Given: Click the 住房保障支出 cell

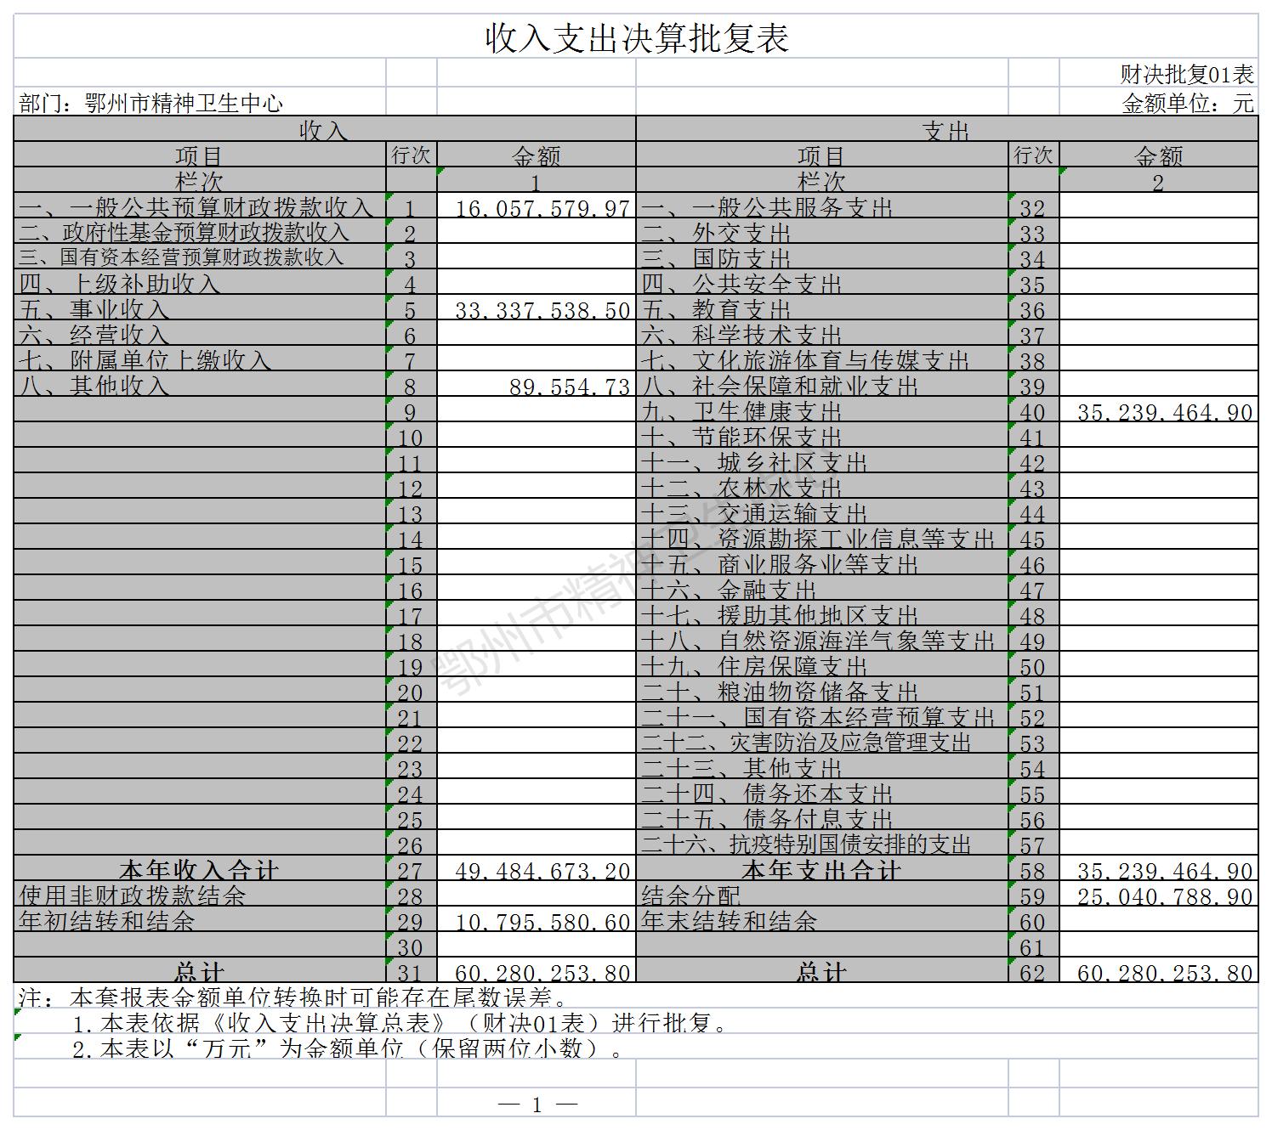Looking at the screenshot, I should [x=822, y=665].
